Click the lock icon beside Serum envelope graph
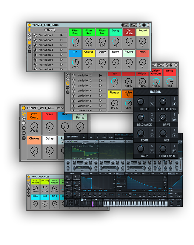194x245 pixels. click(114, 177)
